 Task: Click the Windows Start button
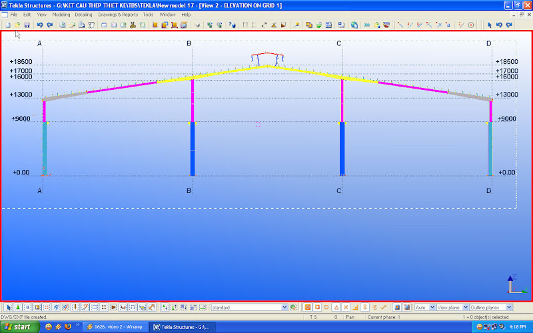[17, 327]
